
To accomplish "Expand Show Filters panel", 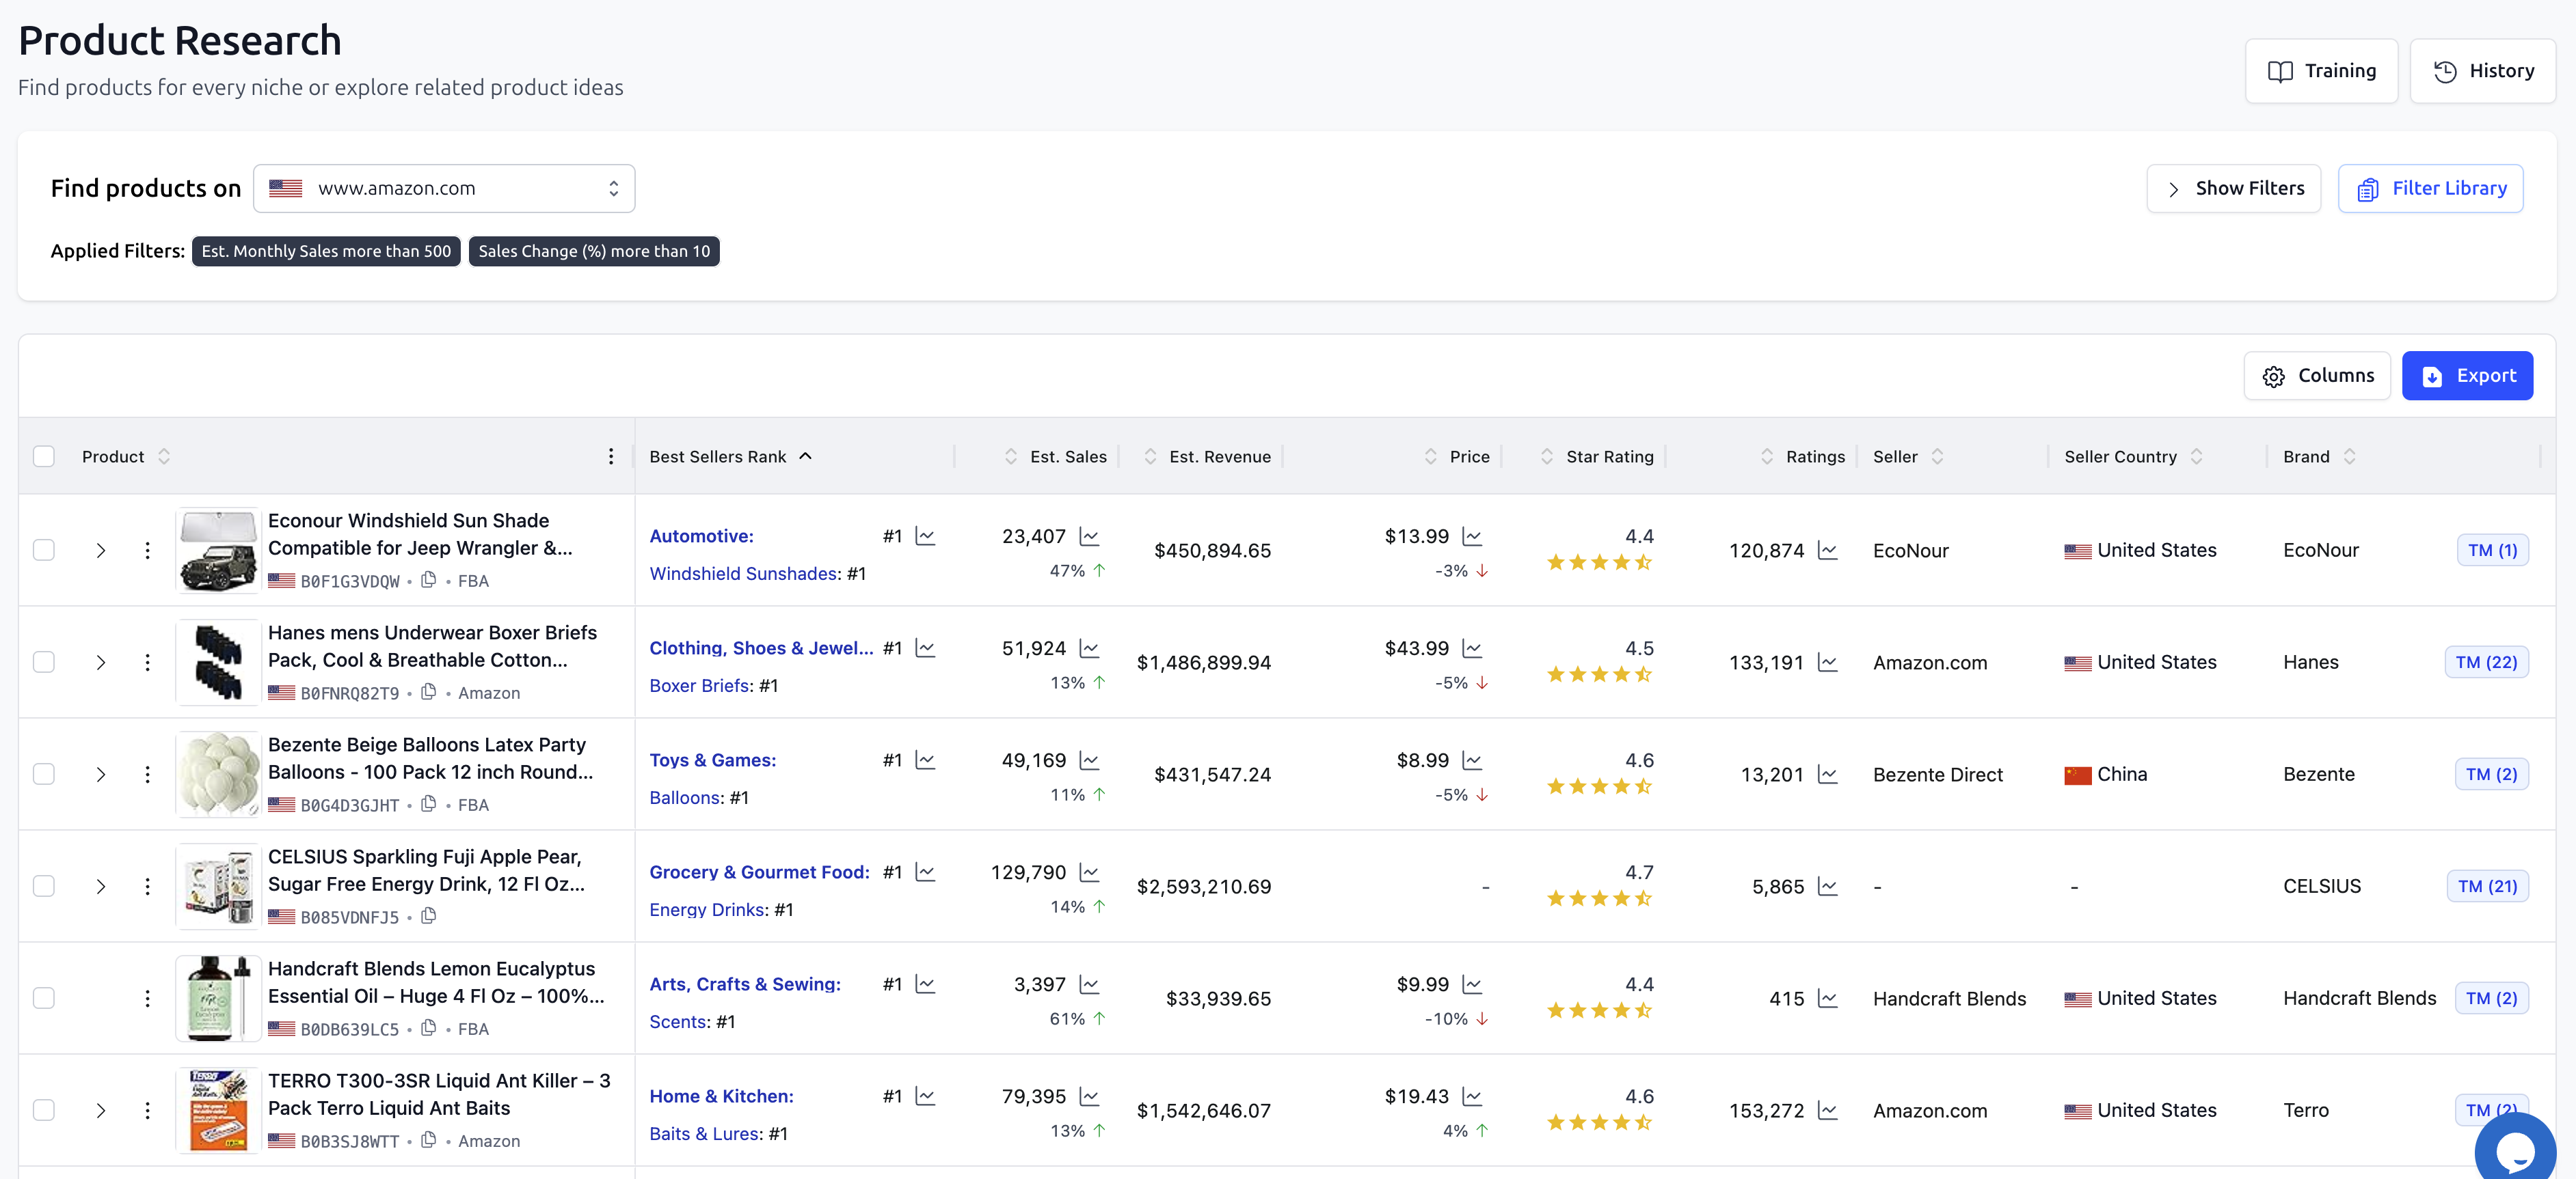I will point(2233,188).
